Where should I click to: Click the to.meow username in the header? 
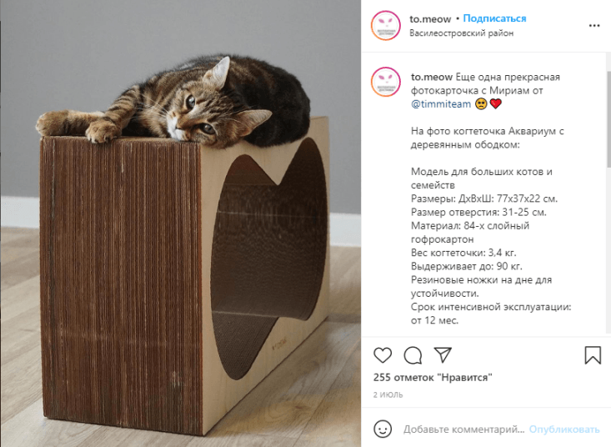(430, 18)
